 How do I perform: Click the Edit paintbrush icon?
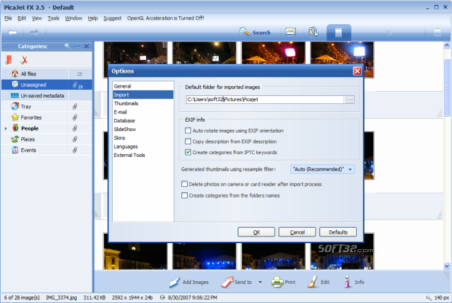[313, 282]
